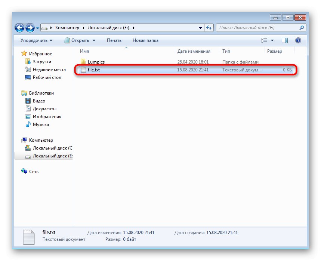This screenshot has width=321, height=261.
Task: Open Загрузки in the navigation pane
Action: coord(42,62)
